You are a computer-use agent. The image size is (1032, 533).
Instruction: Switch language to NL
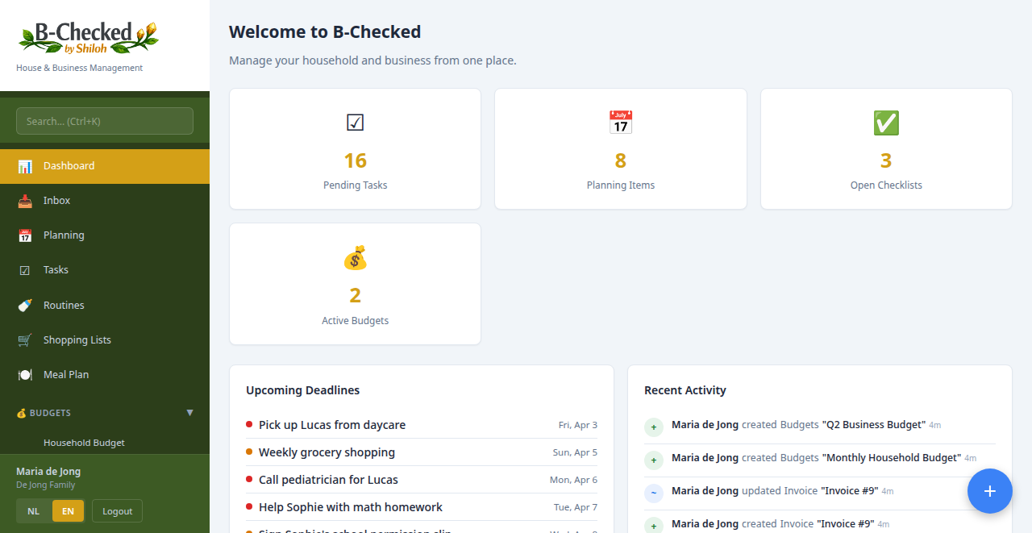[33, 510]
